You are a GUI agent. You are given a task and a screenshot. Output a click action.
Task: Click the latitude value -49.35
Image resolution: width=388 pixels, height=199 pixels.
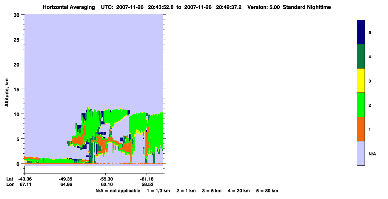click(x=65, y=179)
